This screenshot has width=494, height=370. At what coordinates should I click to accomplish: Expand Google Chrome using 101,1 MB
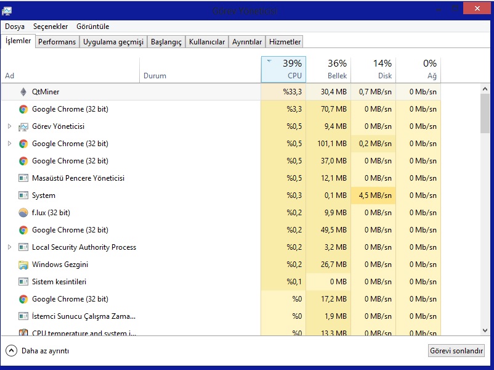pyautogui.click(x=9, y=144)
